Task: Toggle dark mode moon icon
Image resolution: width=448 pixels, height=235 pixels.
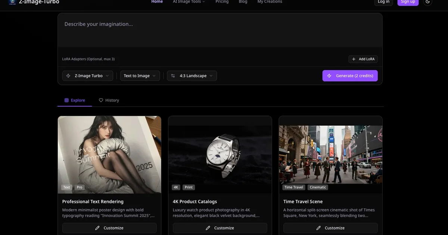Action: tap(427, 2)
